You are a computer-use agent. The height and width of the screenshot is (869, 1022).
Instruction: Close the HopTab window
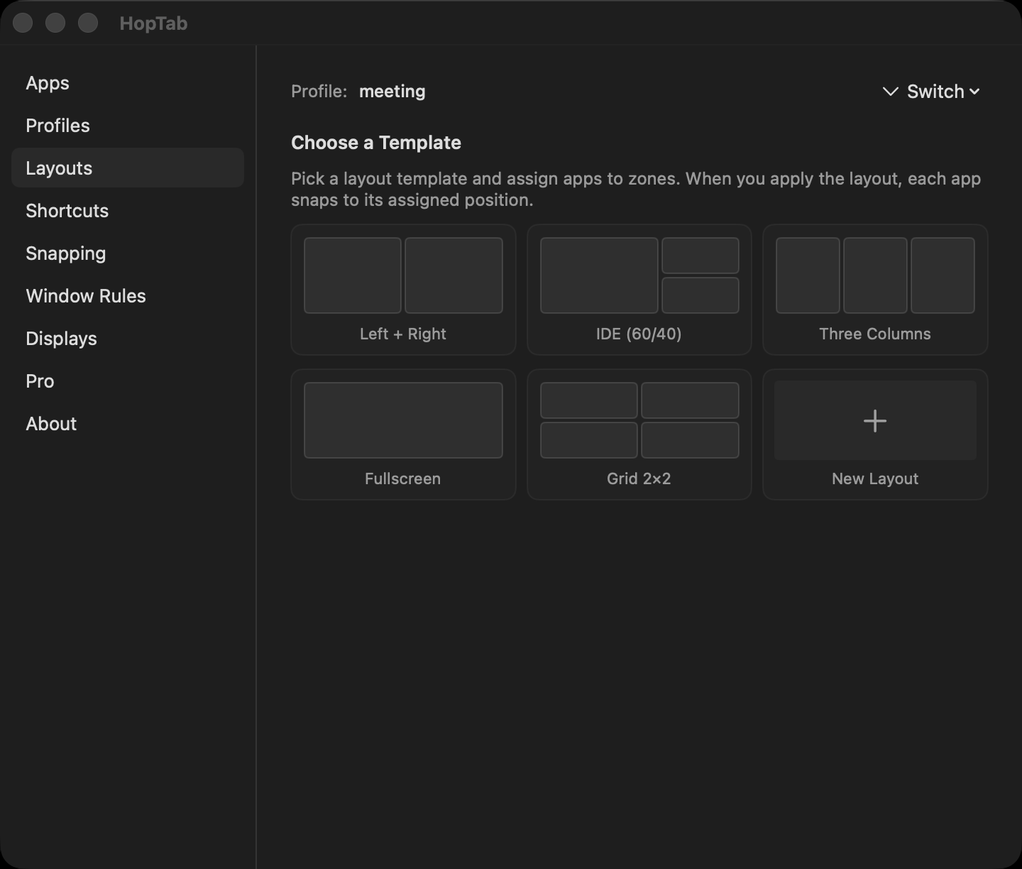[x=23, y=23]
